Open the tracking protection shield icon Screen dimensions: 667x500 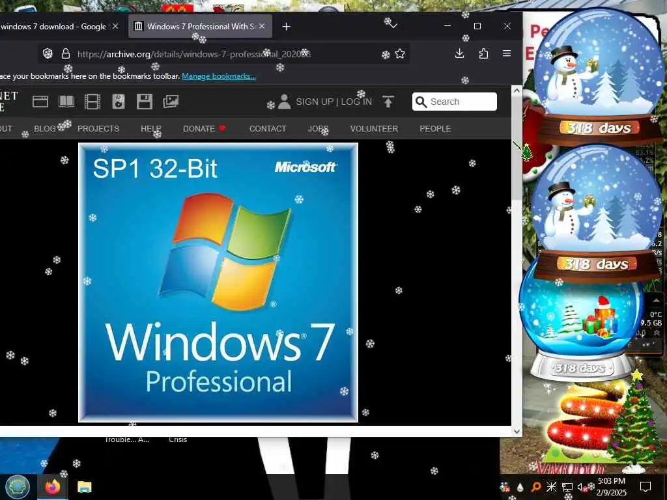[x=48, y=53]
